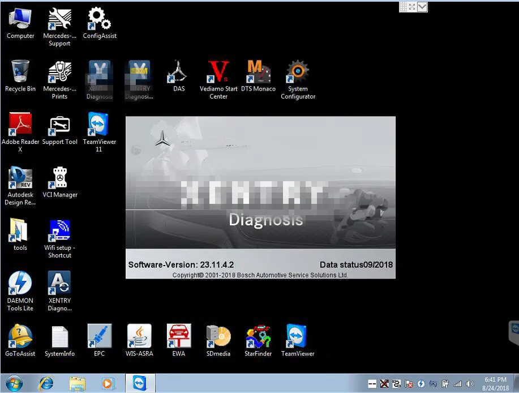Launch DAEMON Tools Lite from the desktop
The width and height of the screenshot is (519, 393).
20,292
